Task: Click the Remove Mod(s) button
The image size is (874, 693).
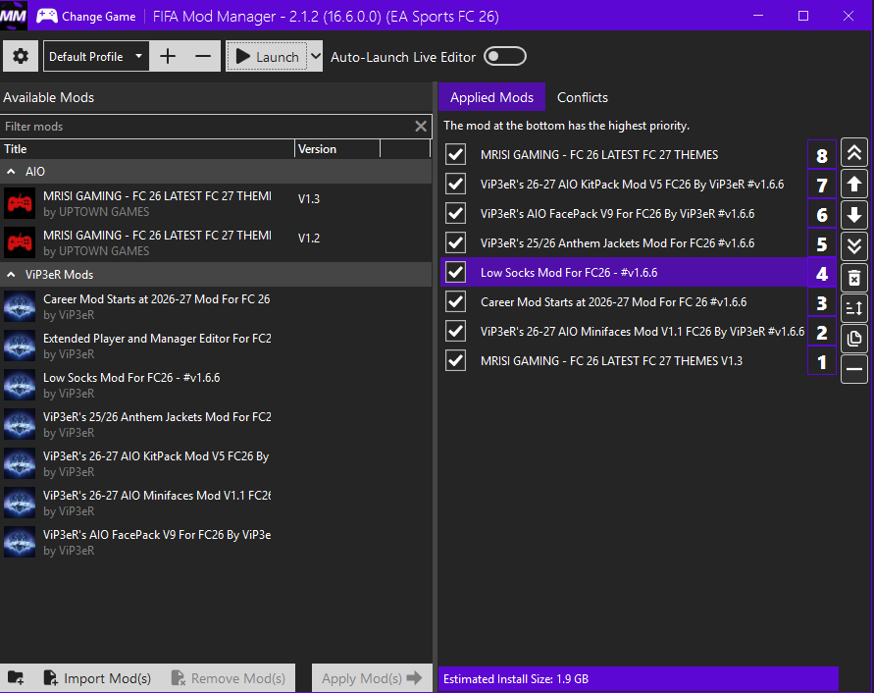Action: tap(229, 678)
